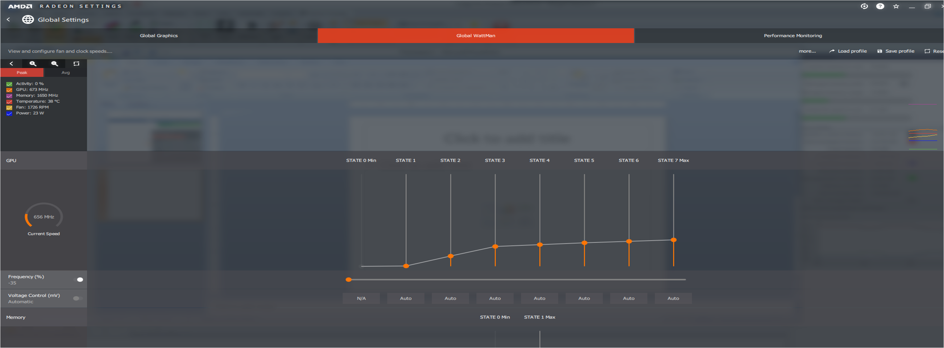The image size is (944, 348).
Task: Click the GPU STATE 0 Min label
Action: click(x=361, y=160)
